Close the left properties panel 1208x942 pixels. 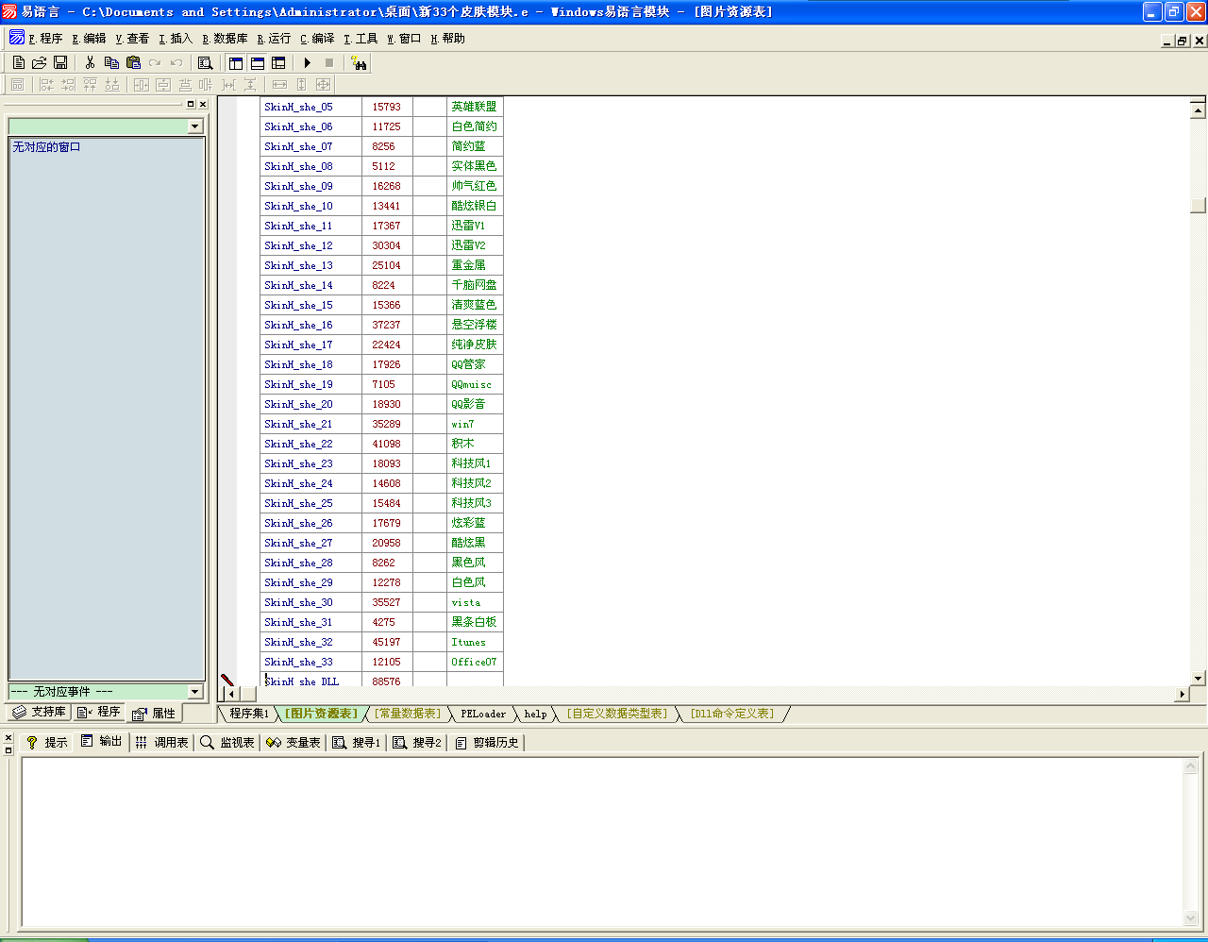click(x=203, y=105)
